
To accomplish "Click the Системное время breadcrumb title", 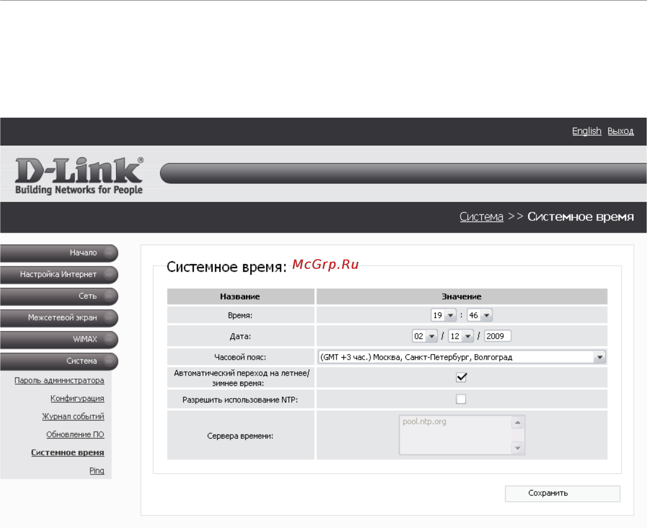I will pos(581,217).
